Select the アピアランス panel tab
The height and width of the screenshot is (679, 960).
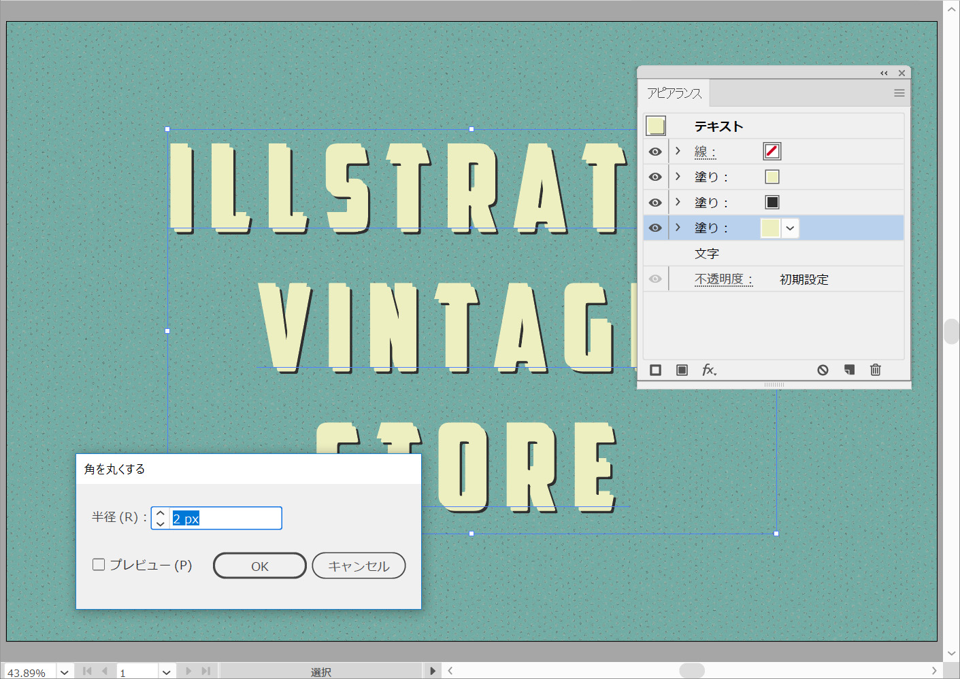674,93
